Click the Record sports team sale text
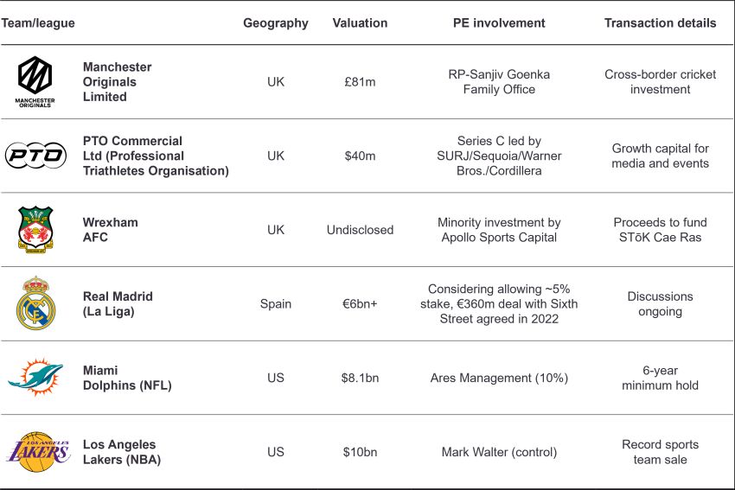This screenshot has width=735, height=490. click(x=660, y=452)
